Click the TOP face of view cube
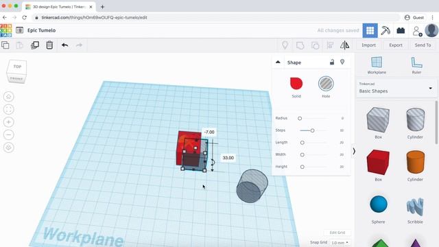Image resolution: width=439 pixels, height=247 pixels. point(17,67)
